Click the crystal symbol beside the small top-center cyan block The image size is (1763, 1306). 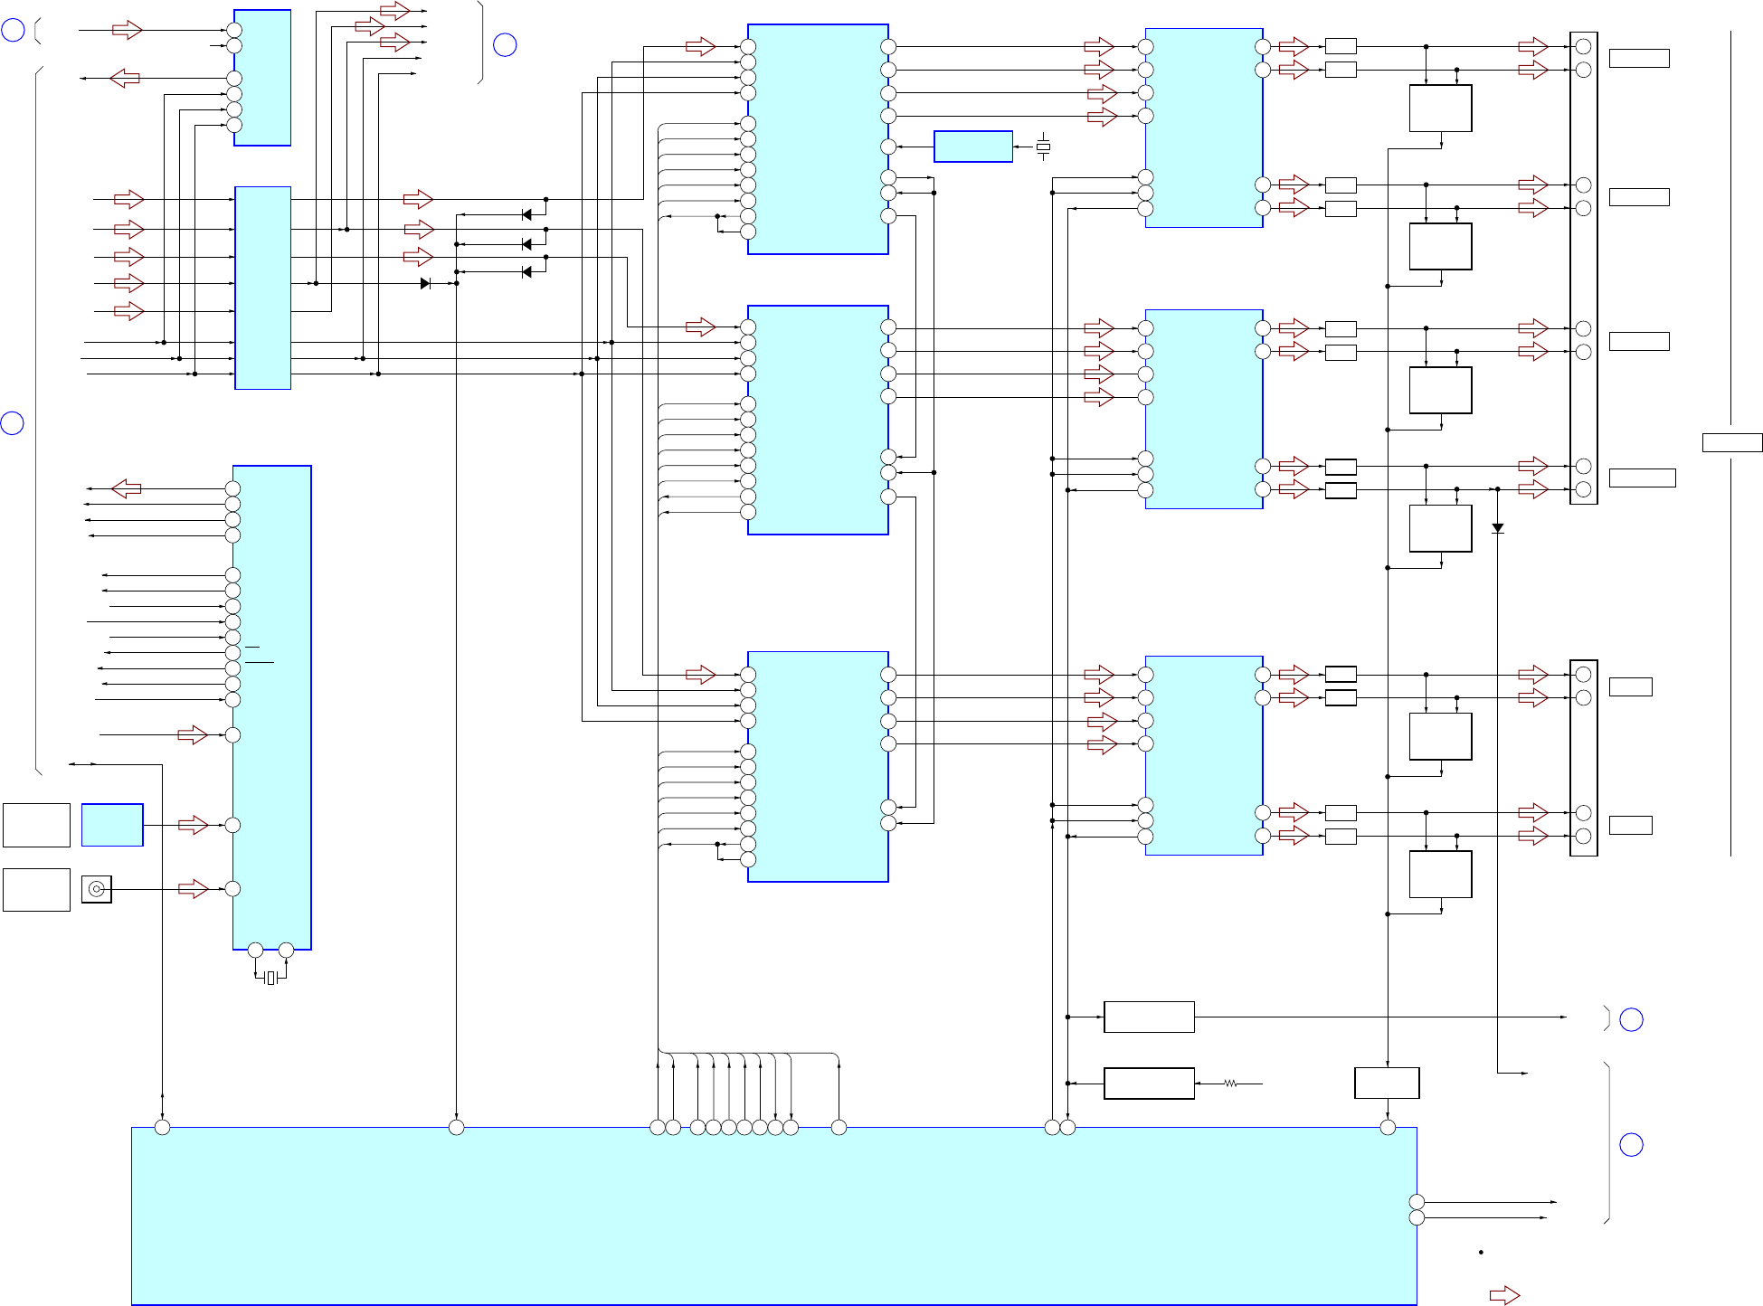[1043, 147]
